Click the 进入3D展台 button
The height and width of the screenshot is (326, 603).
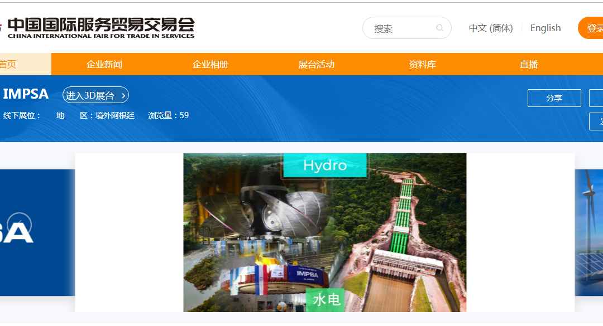pyautogui.click(x=96, y=95)
